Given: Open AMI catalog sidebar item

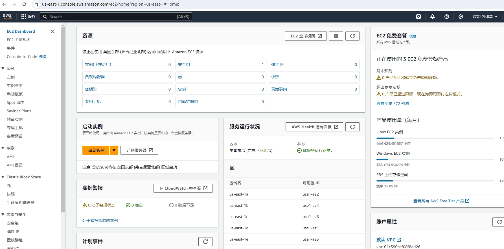Looking at the screenshot, I should [x=15, y=165].
